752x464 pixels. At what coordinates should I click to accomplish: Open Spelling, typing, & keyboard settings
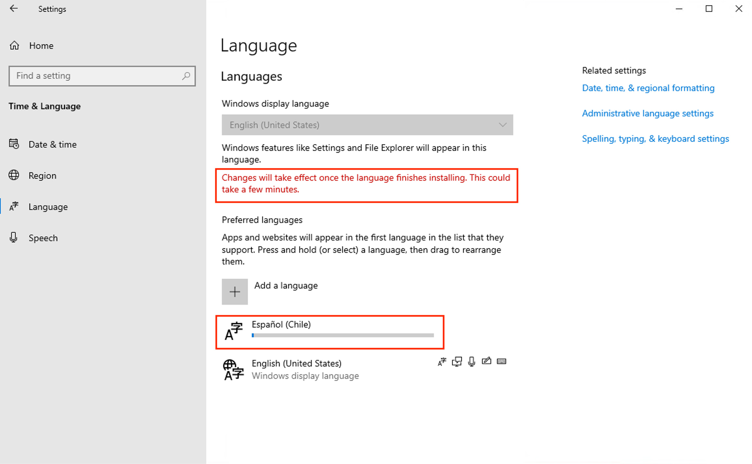coord(655,138)
